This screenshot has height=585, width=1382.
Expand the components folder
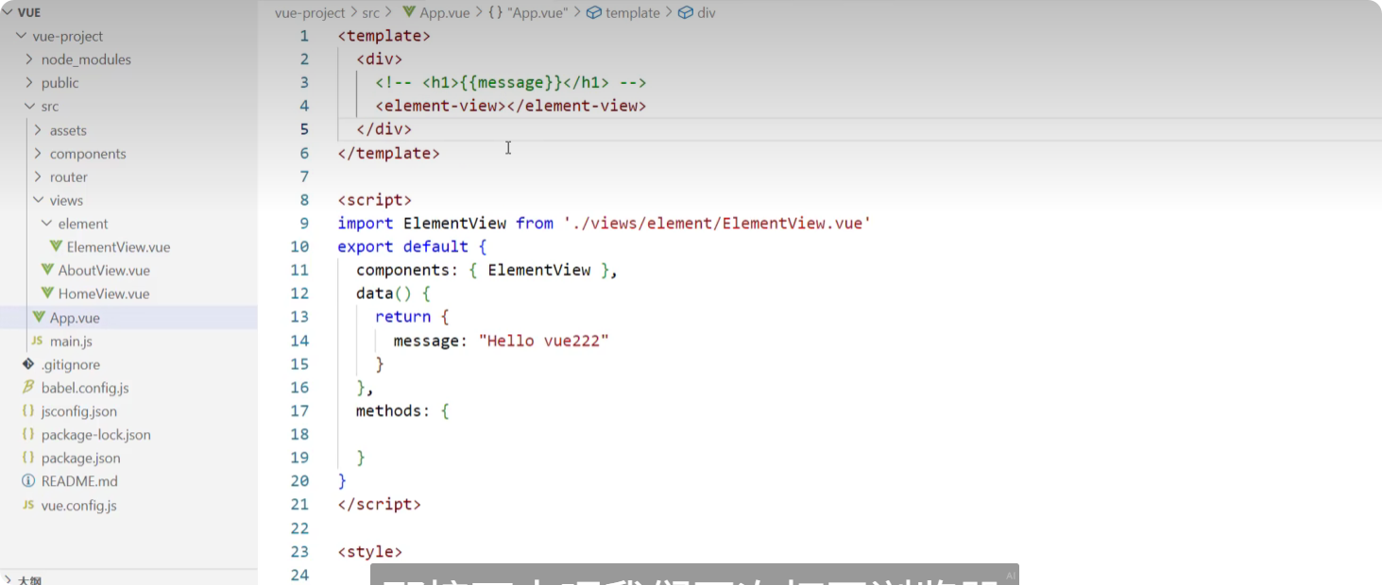(38, 154)
